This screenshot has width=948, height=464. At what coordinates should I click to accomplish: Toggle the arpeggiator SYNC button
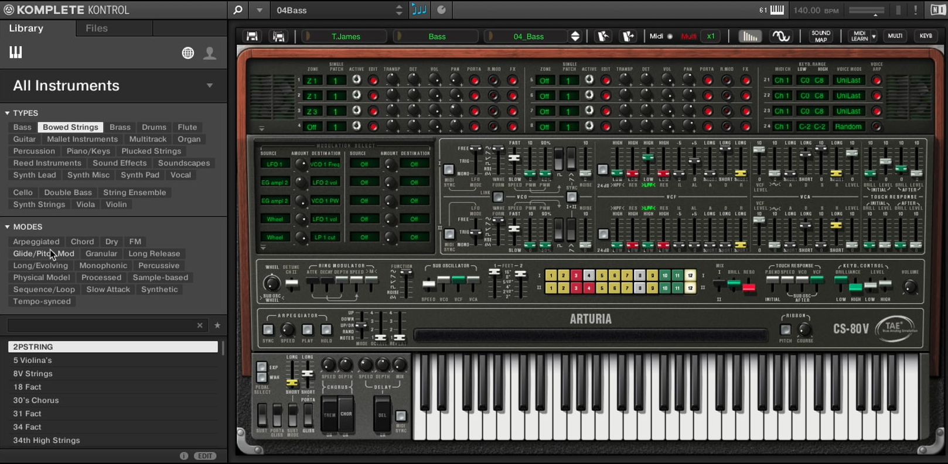tap(268, 329)
